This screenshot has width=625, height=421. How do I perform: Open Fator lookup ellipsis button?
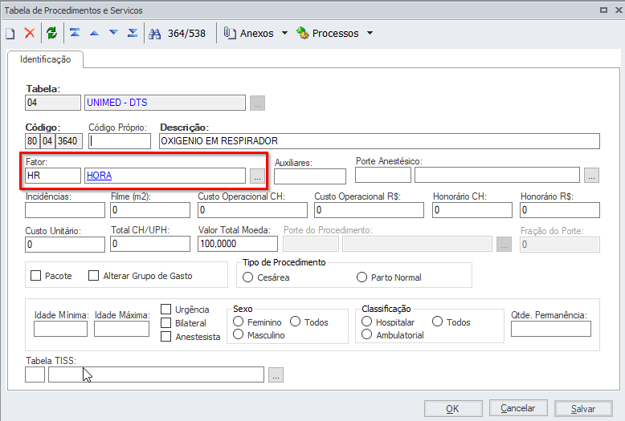tap(258, 176)
